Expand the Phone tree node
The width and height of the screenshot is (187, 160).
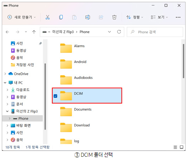(10, 118)
